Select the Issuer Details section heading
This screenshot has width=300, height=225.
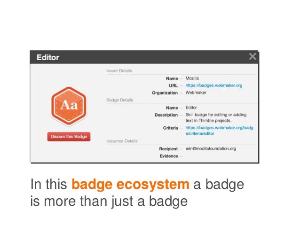tap(119, 70)
